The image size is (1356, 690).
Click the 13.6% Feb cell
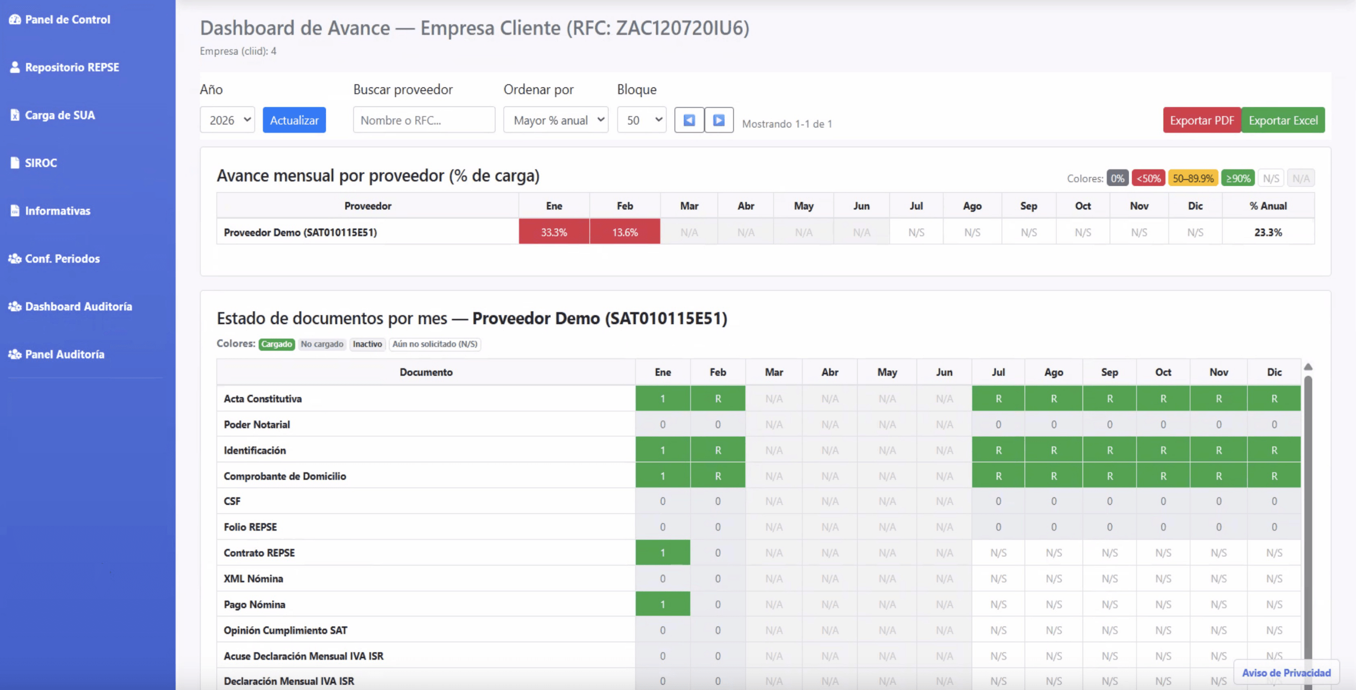tap(625, 232)
